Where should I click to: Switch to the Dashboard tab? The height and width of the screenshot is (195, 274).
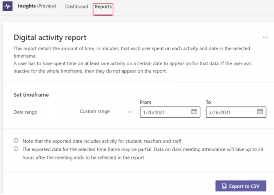point(77,6)
